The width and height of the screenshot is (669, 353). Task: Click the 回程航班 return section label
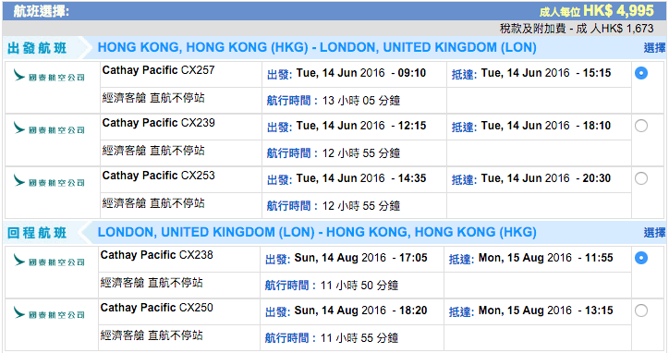click(x=37, y=233)
